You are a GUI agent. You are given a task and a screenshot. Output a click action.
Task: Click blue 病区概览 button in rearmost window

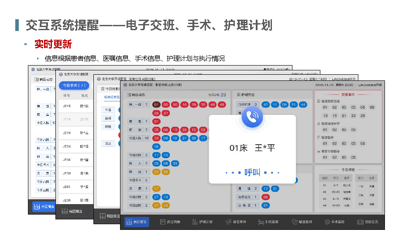(x=44, y=207)
